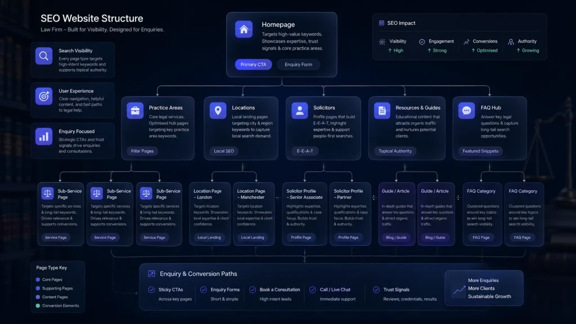
Task: Click the check icon beside Book a Consultation
Action: [x=253, y=290]
